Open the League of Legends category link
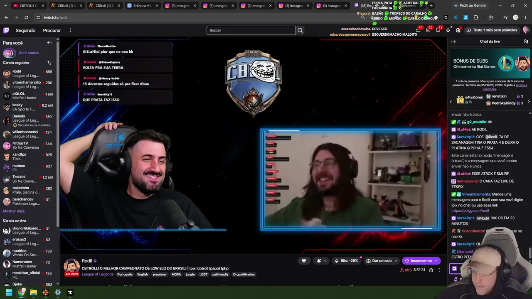This screenshot has width=532, height=299. [x=98, y=274]
